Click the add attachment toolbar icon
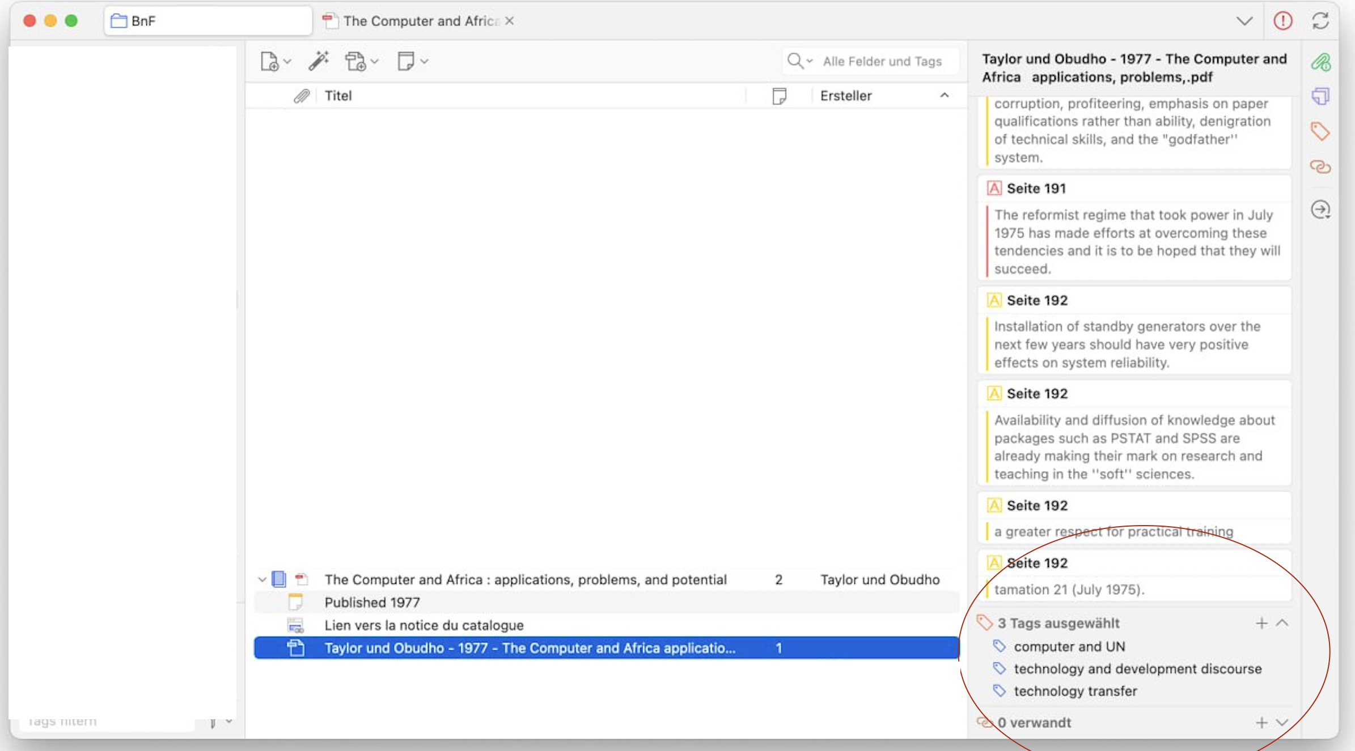Viewport: 1355px width, 751px height. (356, 61)
